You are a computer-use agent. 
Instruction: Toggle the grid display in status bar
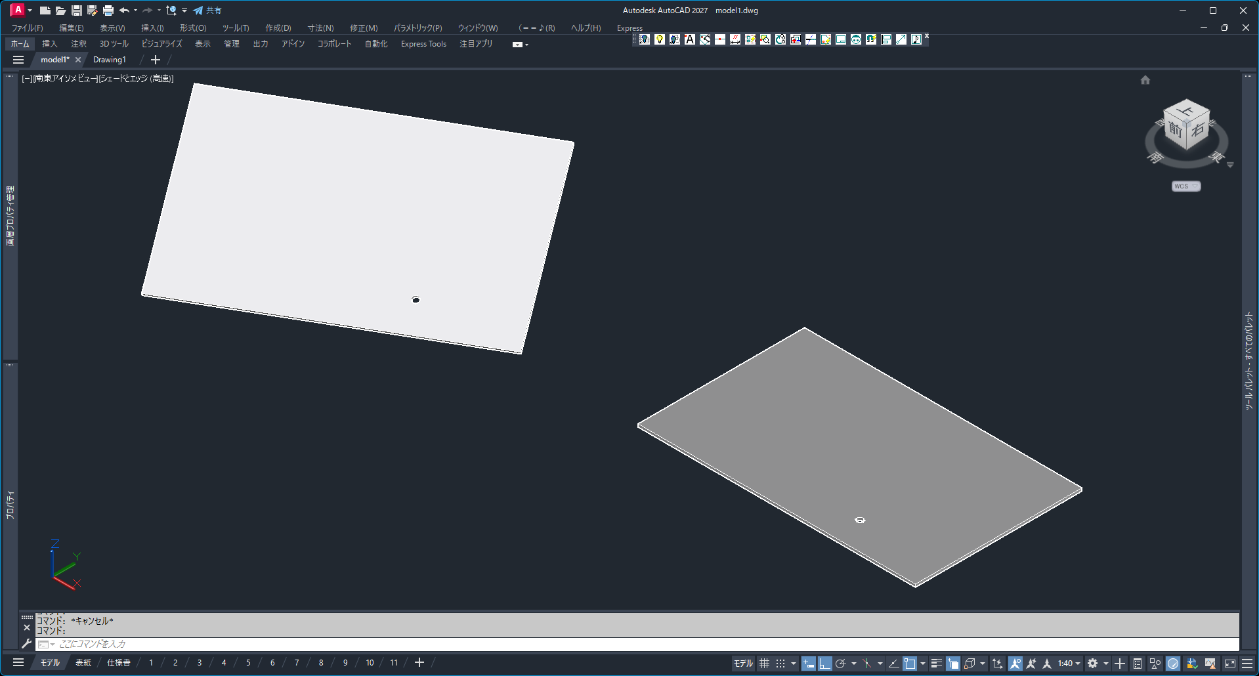click(764, 664)
